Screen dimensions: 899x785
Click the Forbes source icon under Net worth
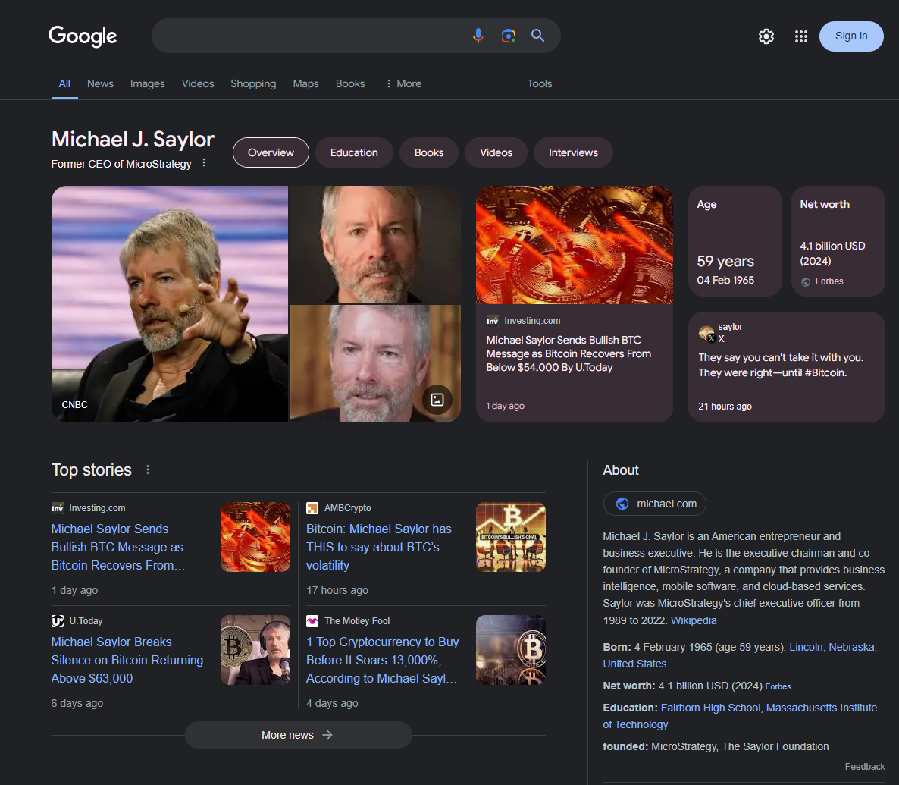pyautogui.click(x=806, y=281)
